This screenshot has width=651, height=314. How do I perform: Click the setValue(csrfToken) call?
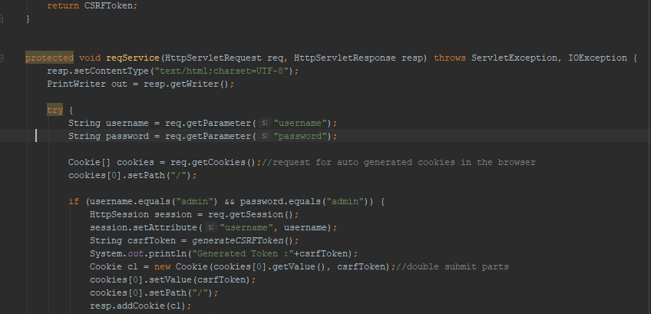point(200,279)
